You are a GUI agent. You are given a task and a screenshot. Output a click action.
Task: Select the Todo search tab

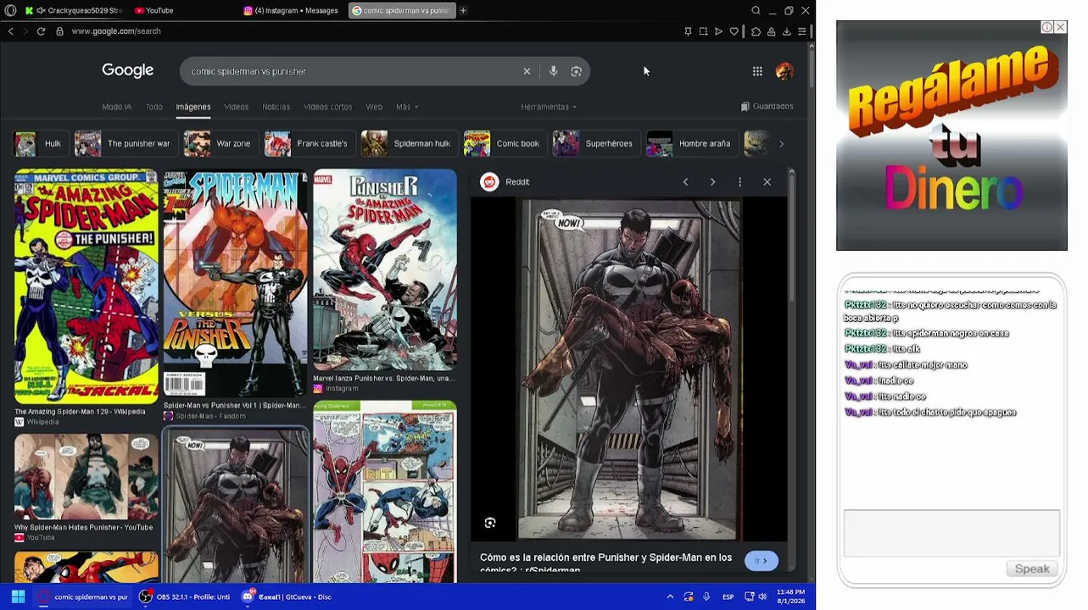point(153,107)
